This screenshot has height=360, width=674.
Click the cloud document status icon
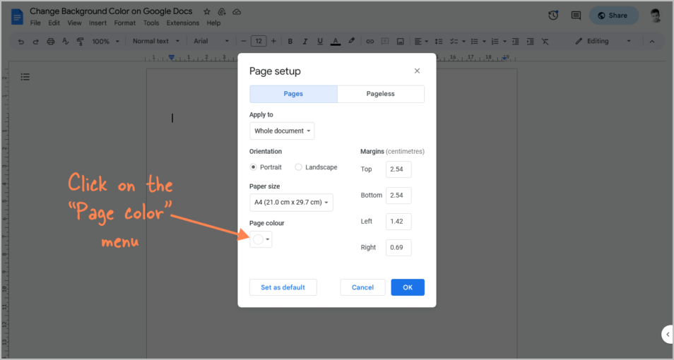coord(237,11)
